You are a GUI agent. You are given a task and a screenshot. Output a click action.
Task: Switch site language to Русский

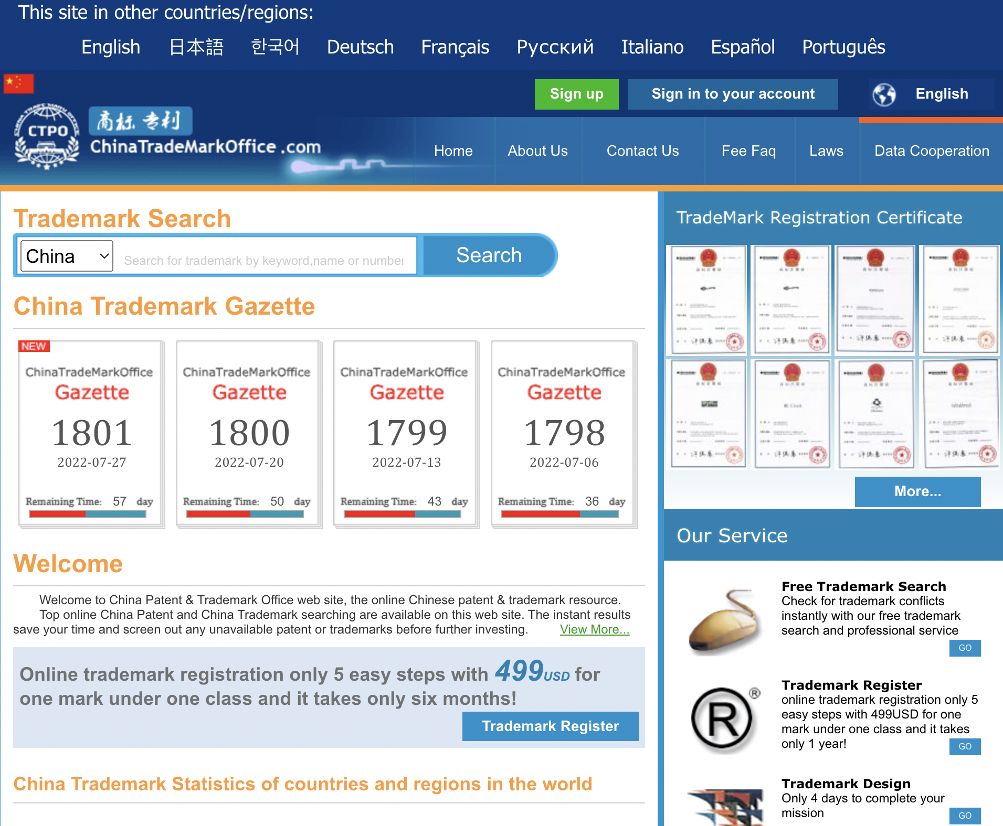click(555, 47)
